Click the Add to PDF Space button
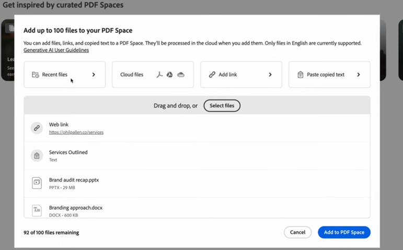This screenshot has height=250, width=403. point(344,232)
